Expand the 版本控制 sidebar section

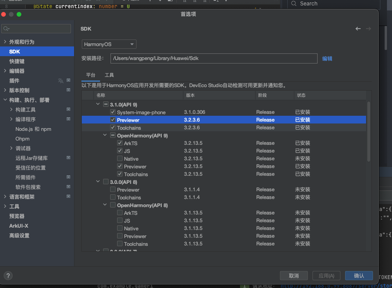(5, 90)
